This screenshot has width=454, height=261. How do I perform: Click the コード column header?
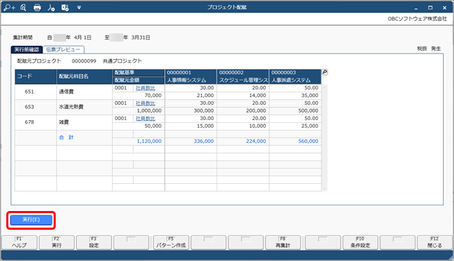click(x=36, y=76)
